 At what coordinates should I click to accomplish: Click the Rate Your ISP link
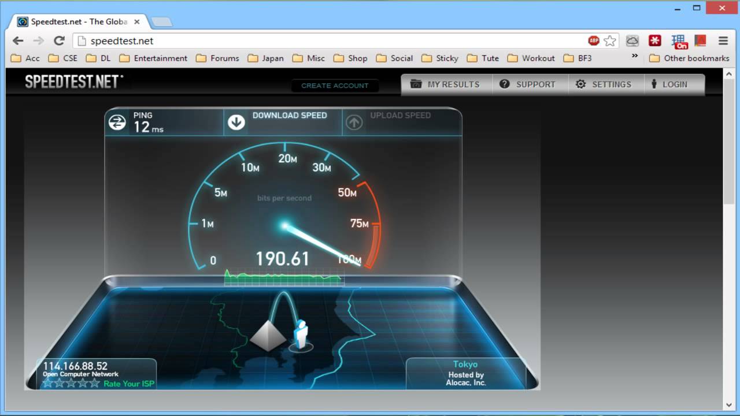click(x=129, y=383)
